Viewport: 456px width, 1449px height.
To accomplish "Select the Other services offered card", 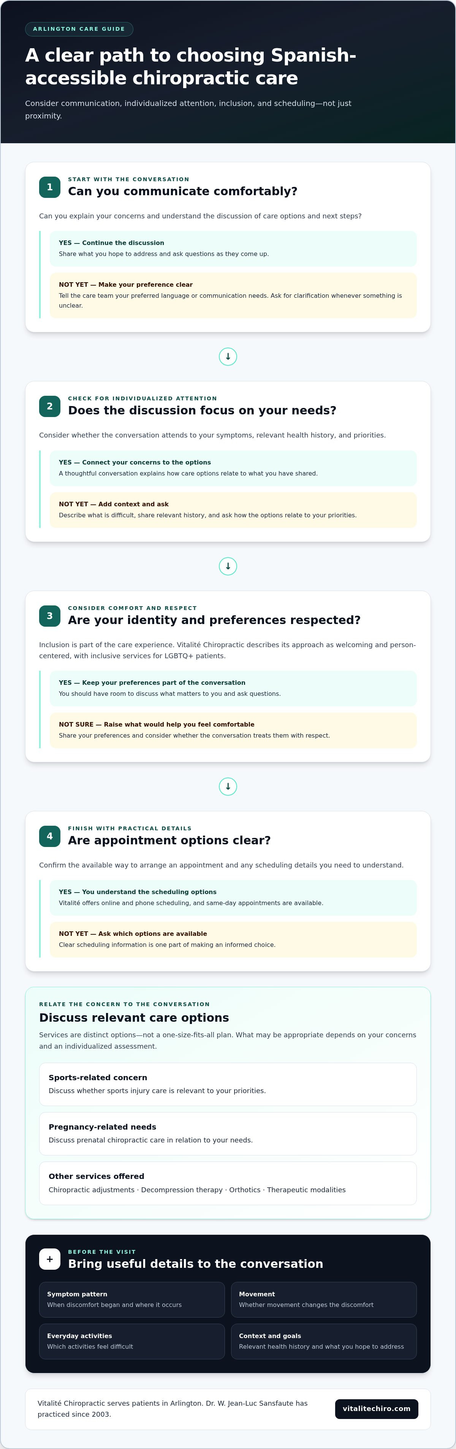I will click(228, 1184).
